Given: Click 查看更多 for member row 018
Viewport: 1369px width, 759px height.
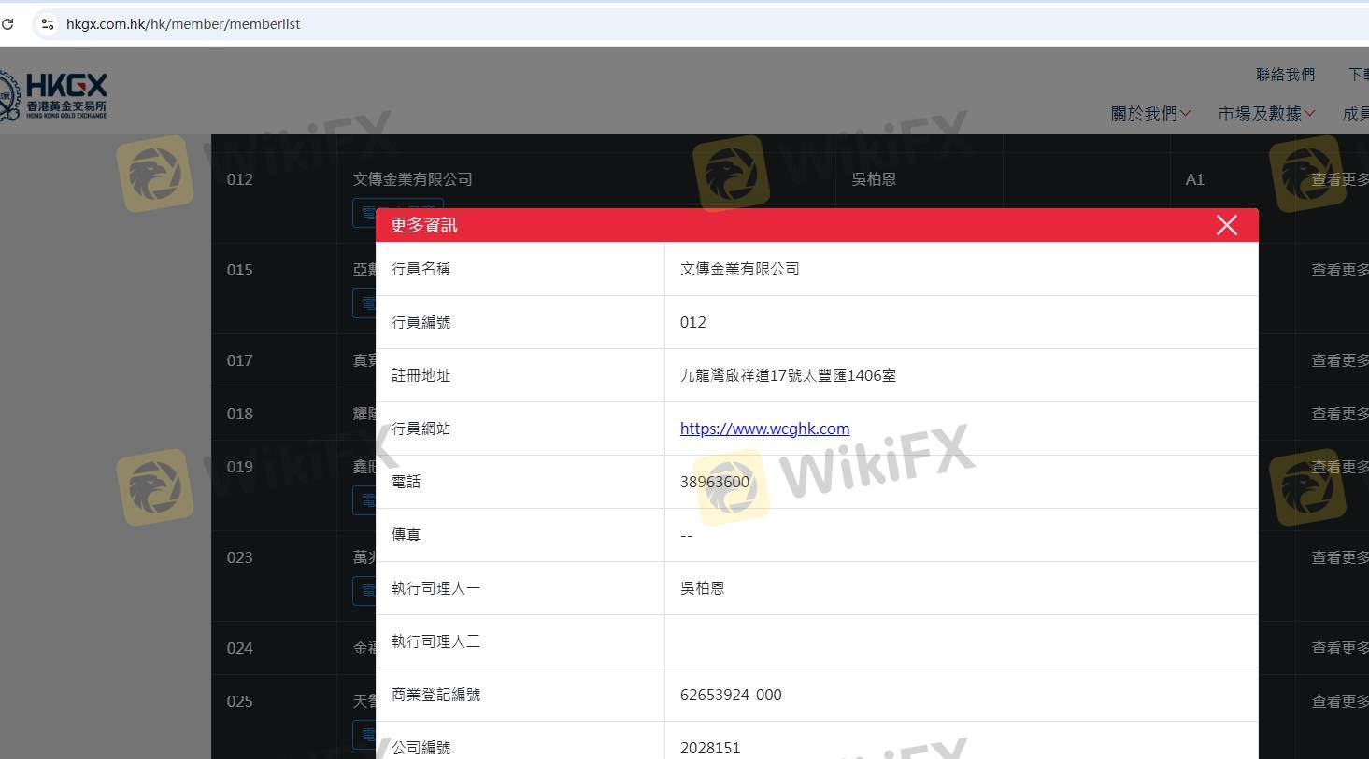Looking at the screenshot, I should click(x=1340, y=414).
